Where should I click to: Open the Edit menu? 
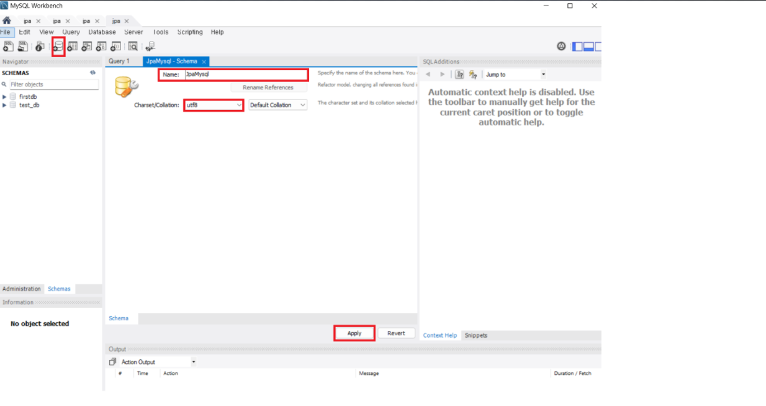click(24, 32)
